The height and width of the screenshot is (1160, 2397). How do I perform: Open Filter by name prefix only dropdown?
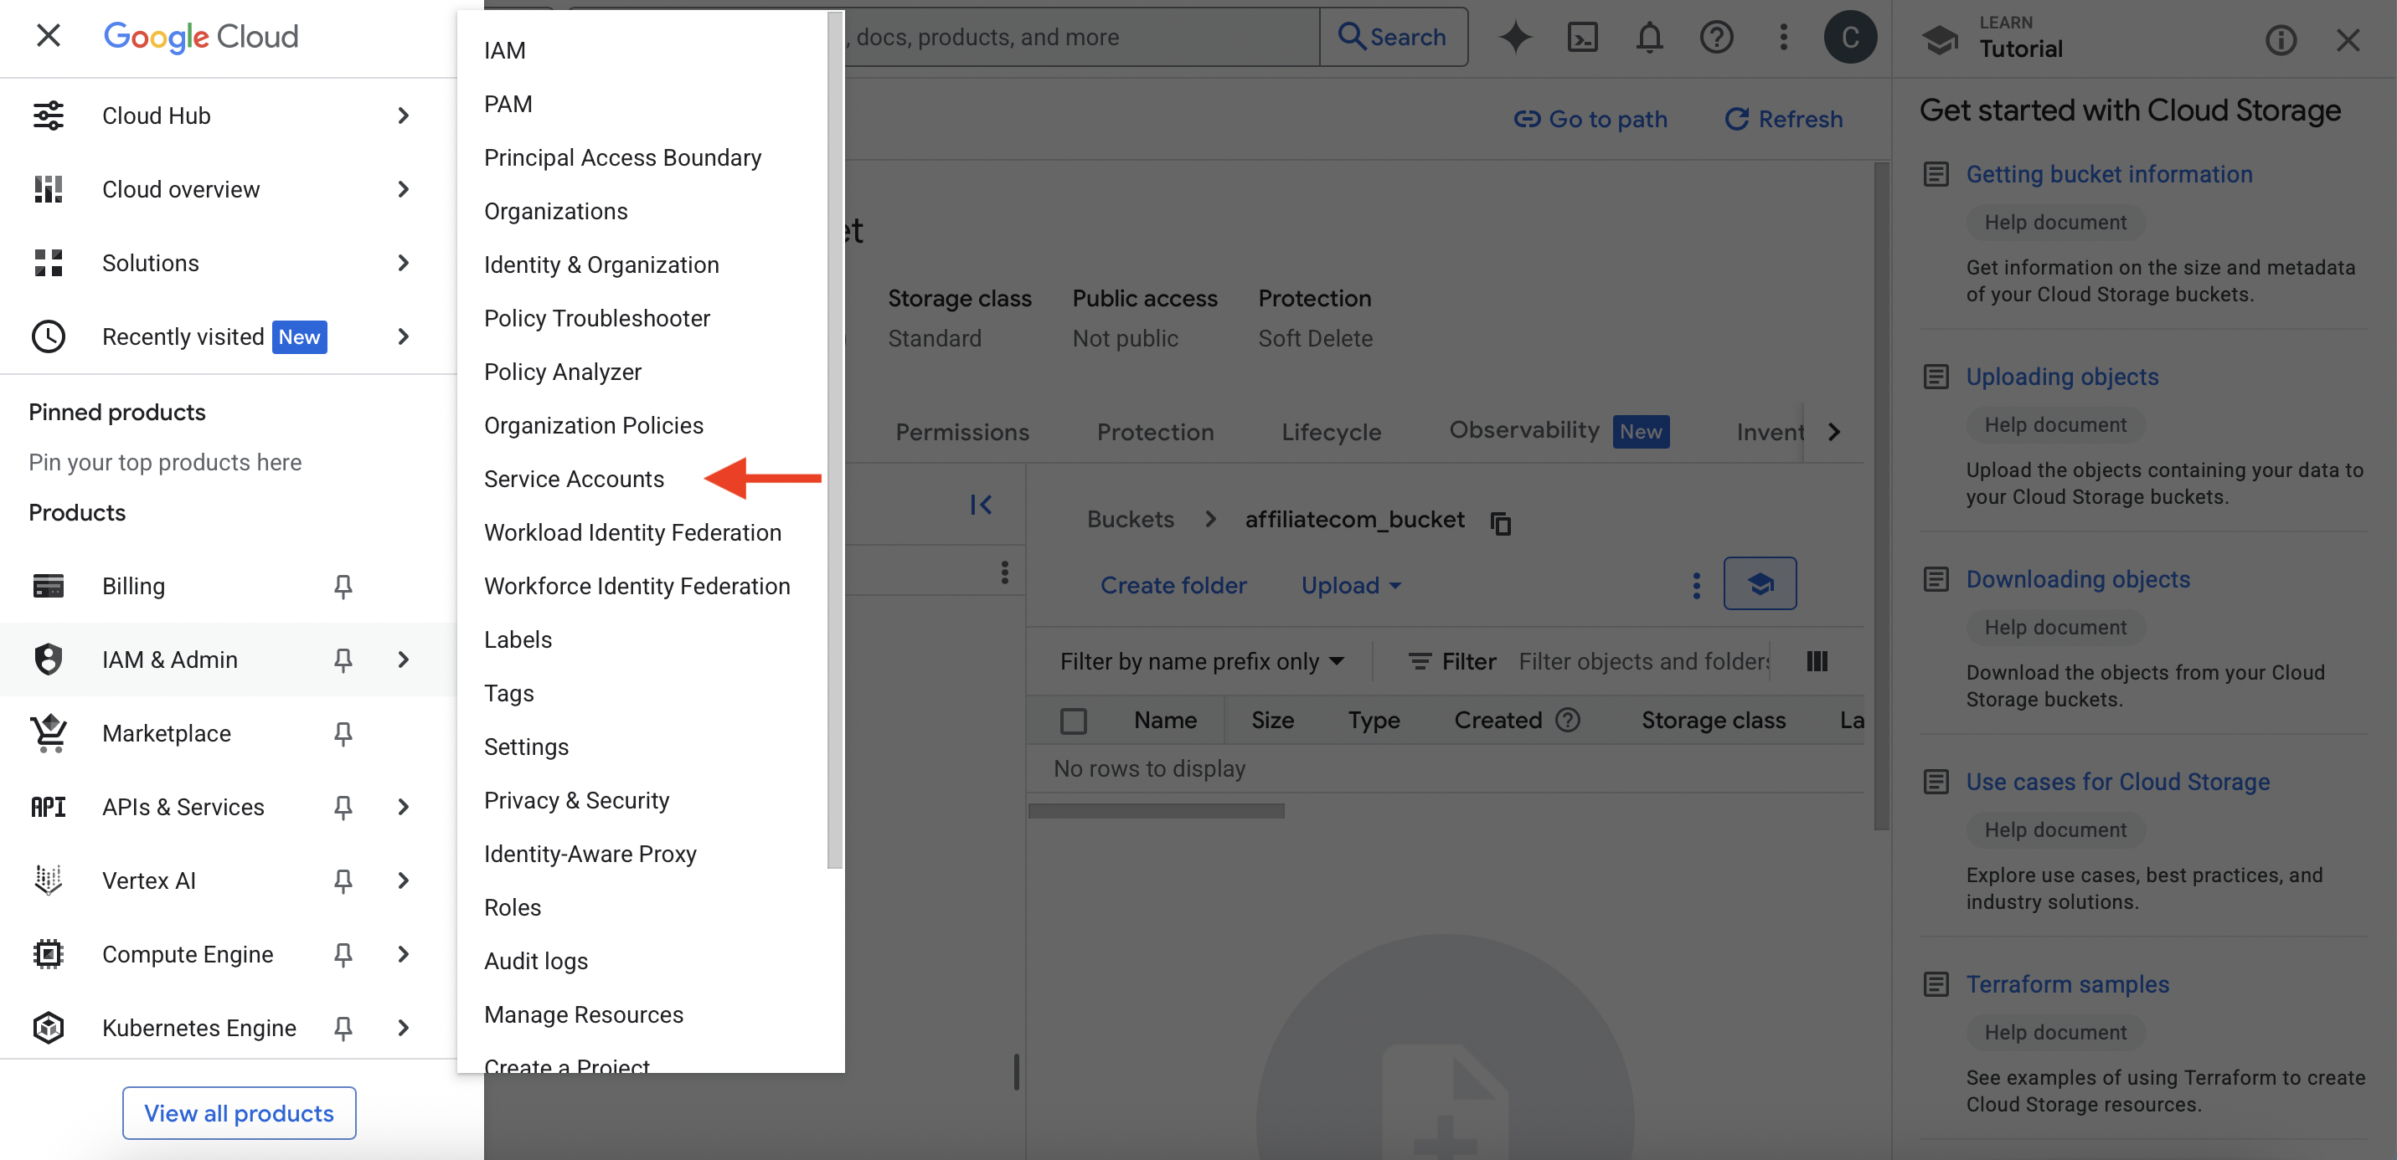pos(1202,661)
